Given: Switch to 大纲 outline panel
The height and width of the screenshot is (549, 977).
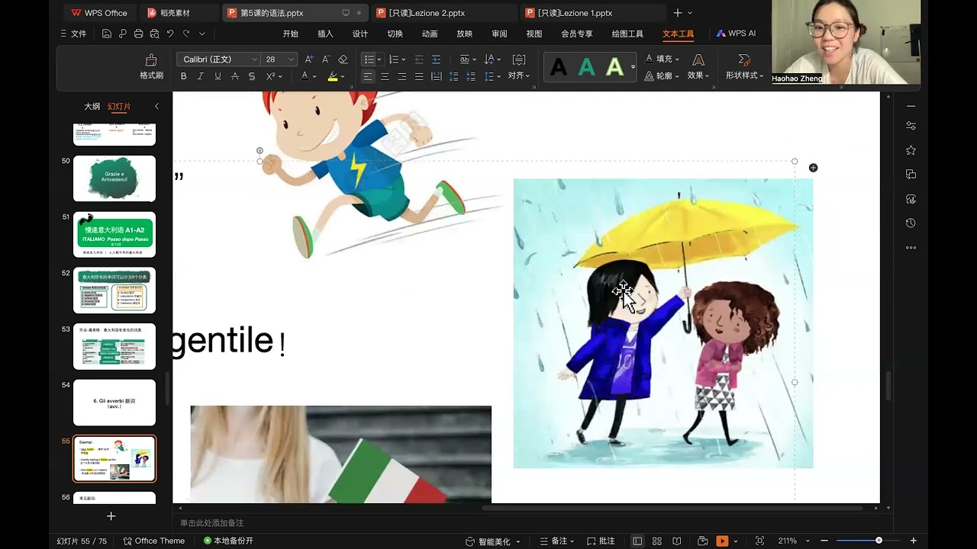Looking at the screenshot, I should (x=92, y=106).
